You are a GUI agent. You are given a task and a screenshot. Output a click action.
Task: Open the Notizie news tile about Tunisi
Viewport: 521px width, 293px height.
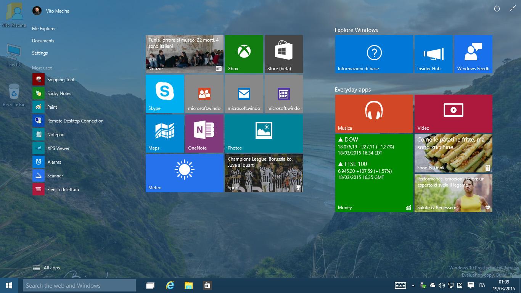pyautogui.click(x=185, y=54)
